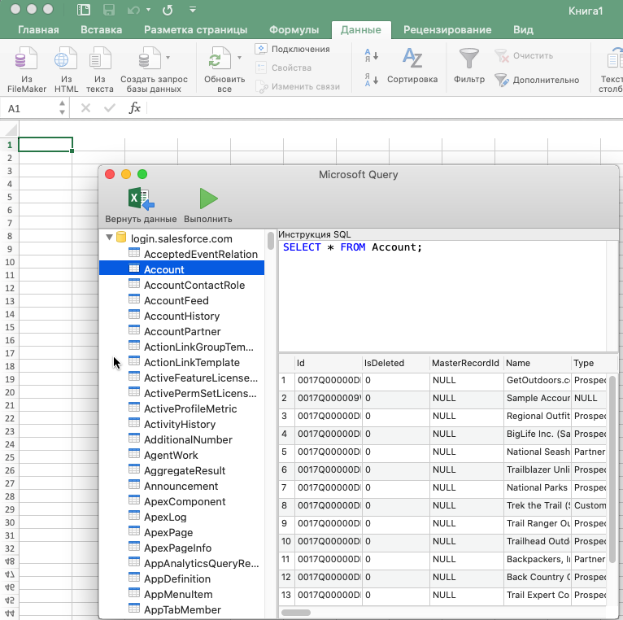Select the AdditionalNumber table
The height and width of the screenshot is (620, 623).
181,440
